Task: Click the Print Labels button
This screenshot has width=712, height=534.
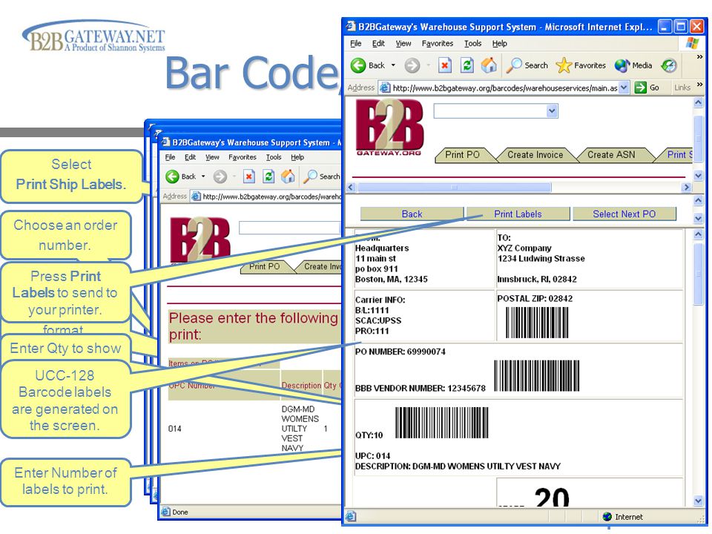Action: pyautogui.click(x=518, y=214)
